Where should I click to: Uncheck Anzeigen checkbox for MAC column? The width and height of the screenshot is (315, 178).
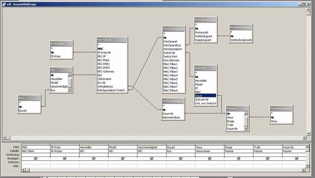tap(36, 158)
